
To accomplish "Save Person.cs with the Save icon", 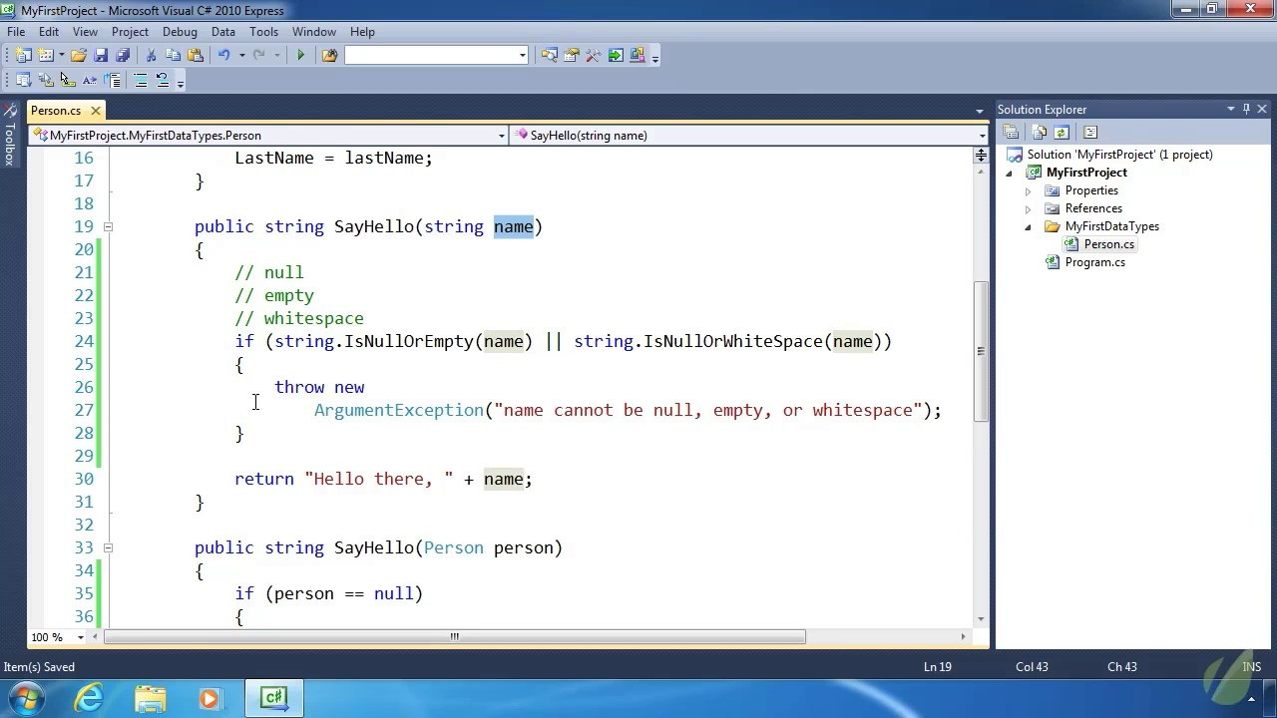I will (x=101, y=56).
